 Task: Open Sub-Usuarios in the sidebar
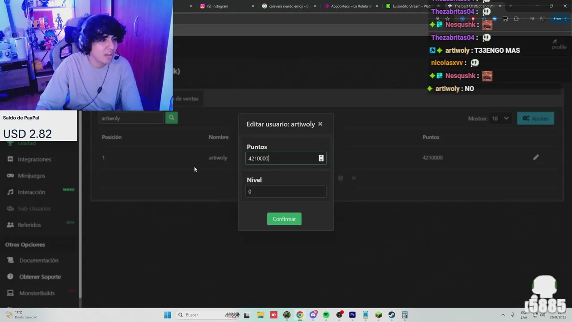click(x=34, y=209)
